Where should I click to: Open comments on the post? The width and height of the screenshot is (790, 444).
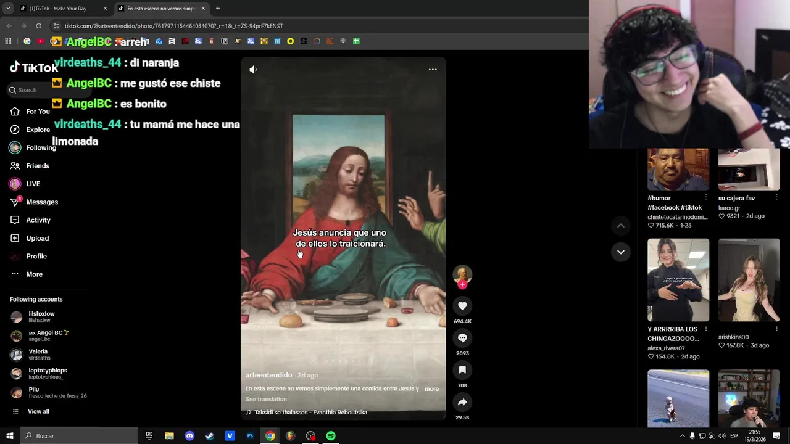462,338
